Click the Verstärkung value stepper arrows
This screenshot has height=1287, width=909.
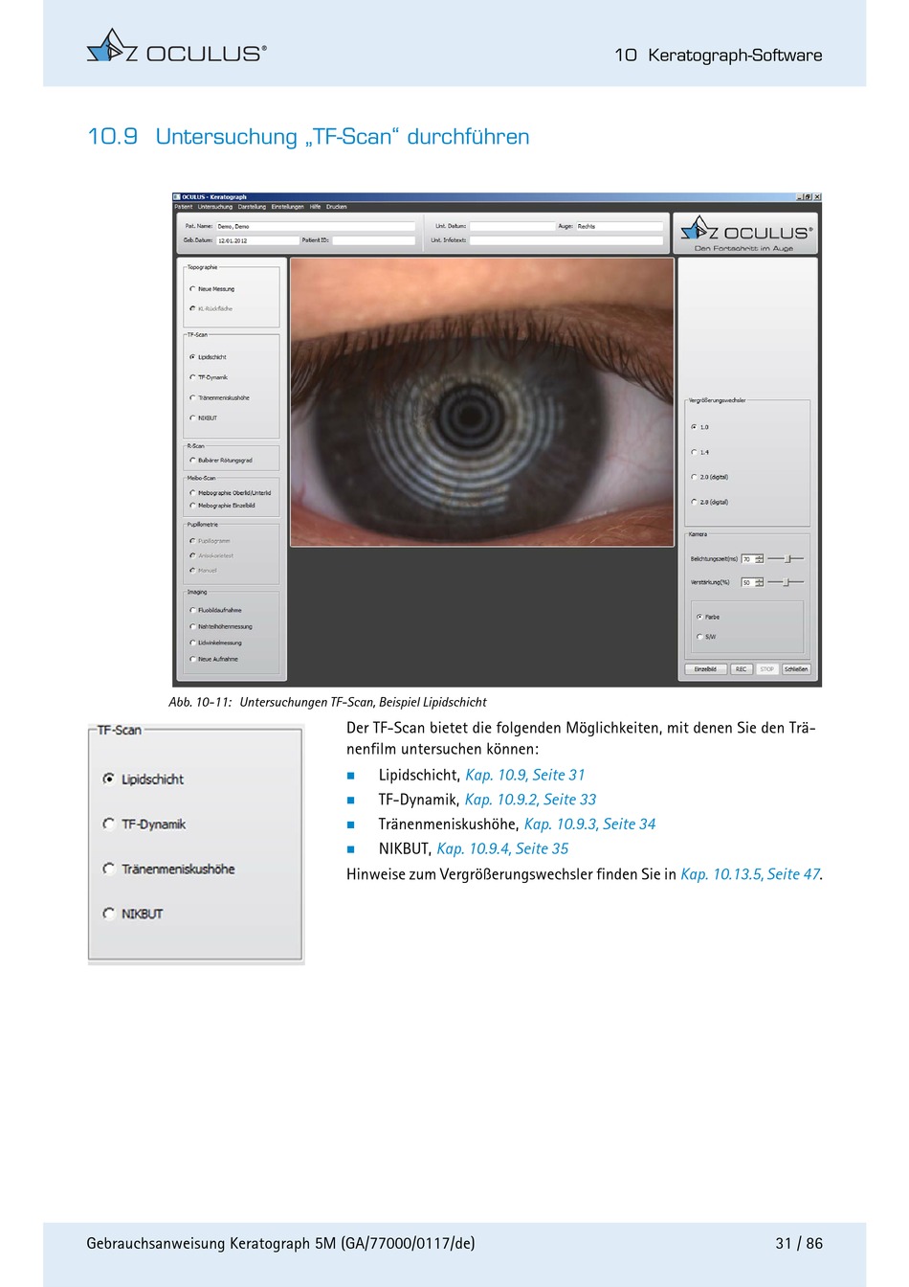(760, 582)
